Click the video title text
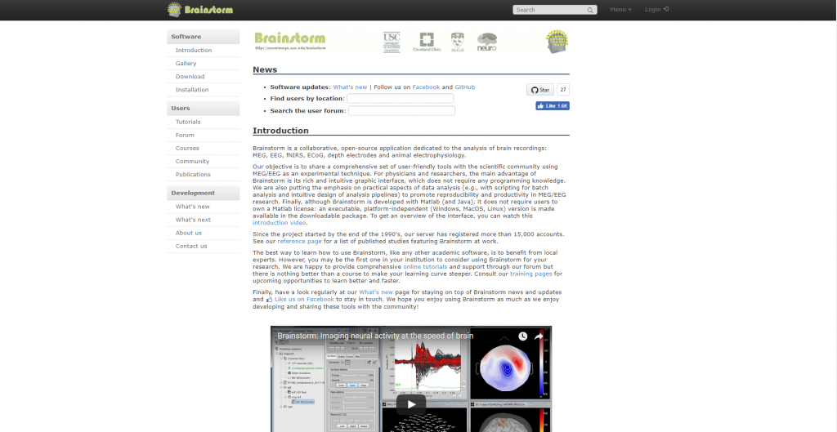837x432 pixels. point(375,336)
